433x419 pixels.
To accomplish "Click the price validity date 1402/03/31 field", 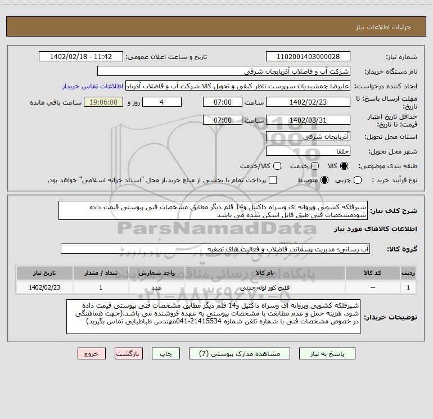I will (x=308, y=120).
